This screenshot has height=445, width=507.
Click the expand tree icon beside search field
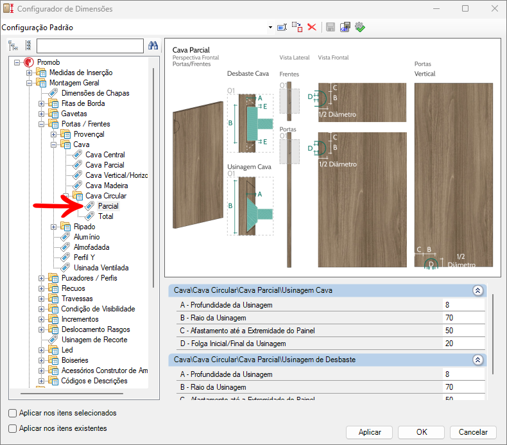tap(13, 46)
